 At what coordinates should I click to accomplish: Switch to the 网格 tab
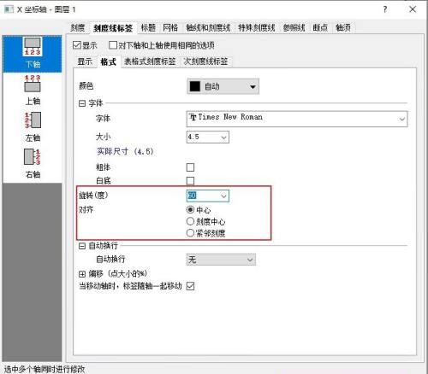[x=170, y=27]
